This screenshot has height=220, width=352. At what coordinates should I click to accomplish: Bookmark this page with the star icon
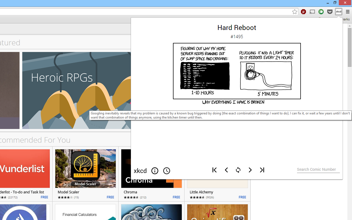pos(295,12)
